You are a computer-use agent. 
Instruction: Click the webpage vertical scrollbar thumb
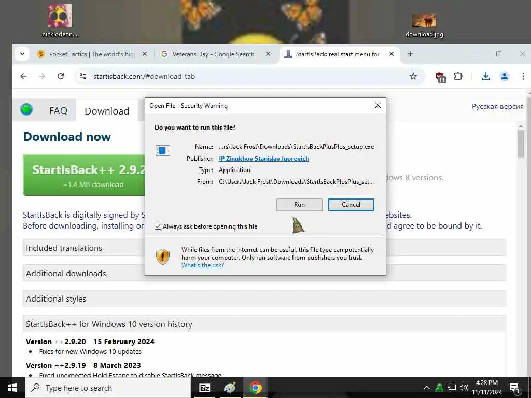pyautogui.click(x=521, y=143)
